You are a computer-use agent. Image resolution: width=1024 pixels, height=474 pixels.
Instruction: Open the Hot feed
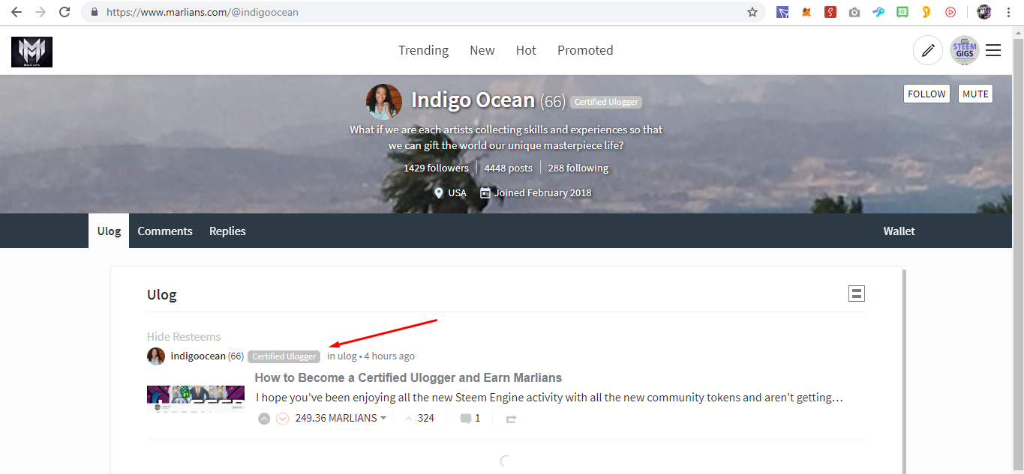526,50
